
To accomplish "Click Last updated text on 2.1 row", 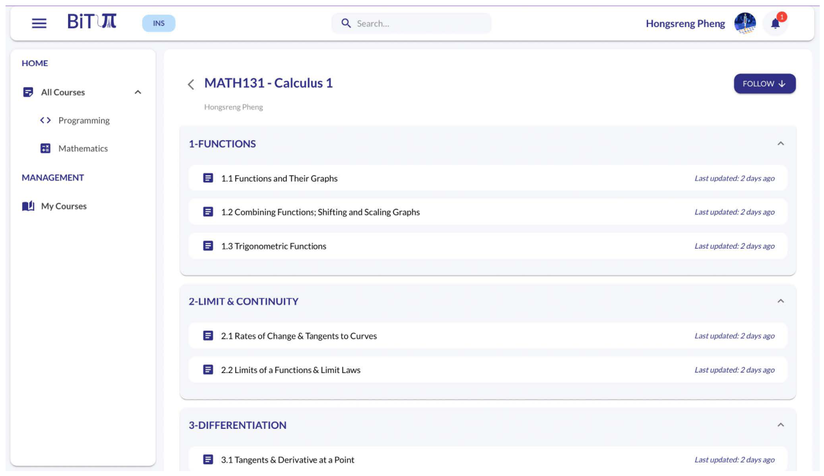I will 734,336.
